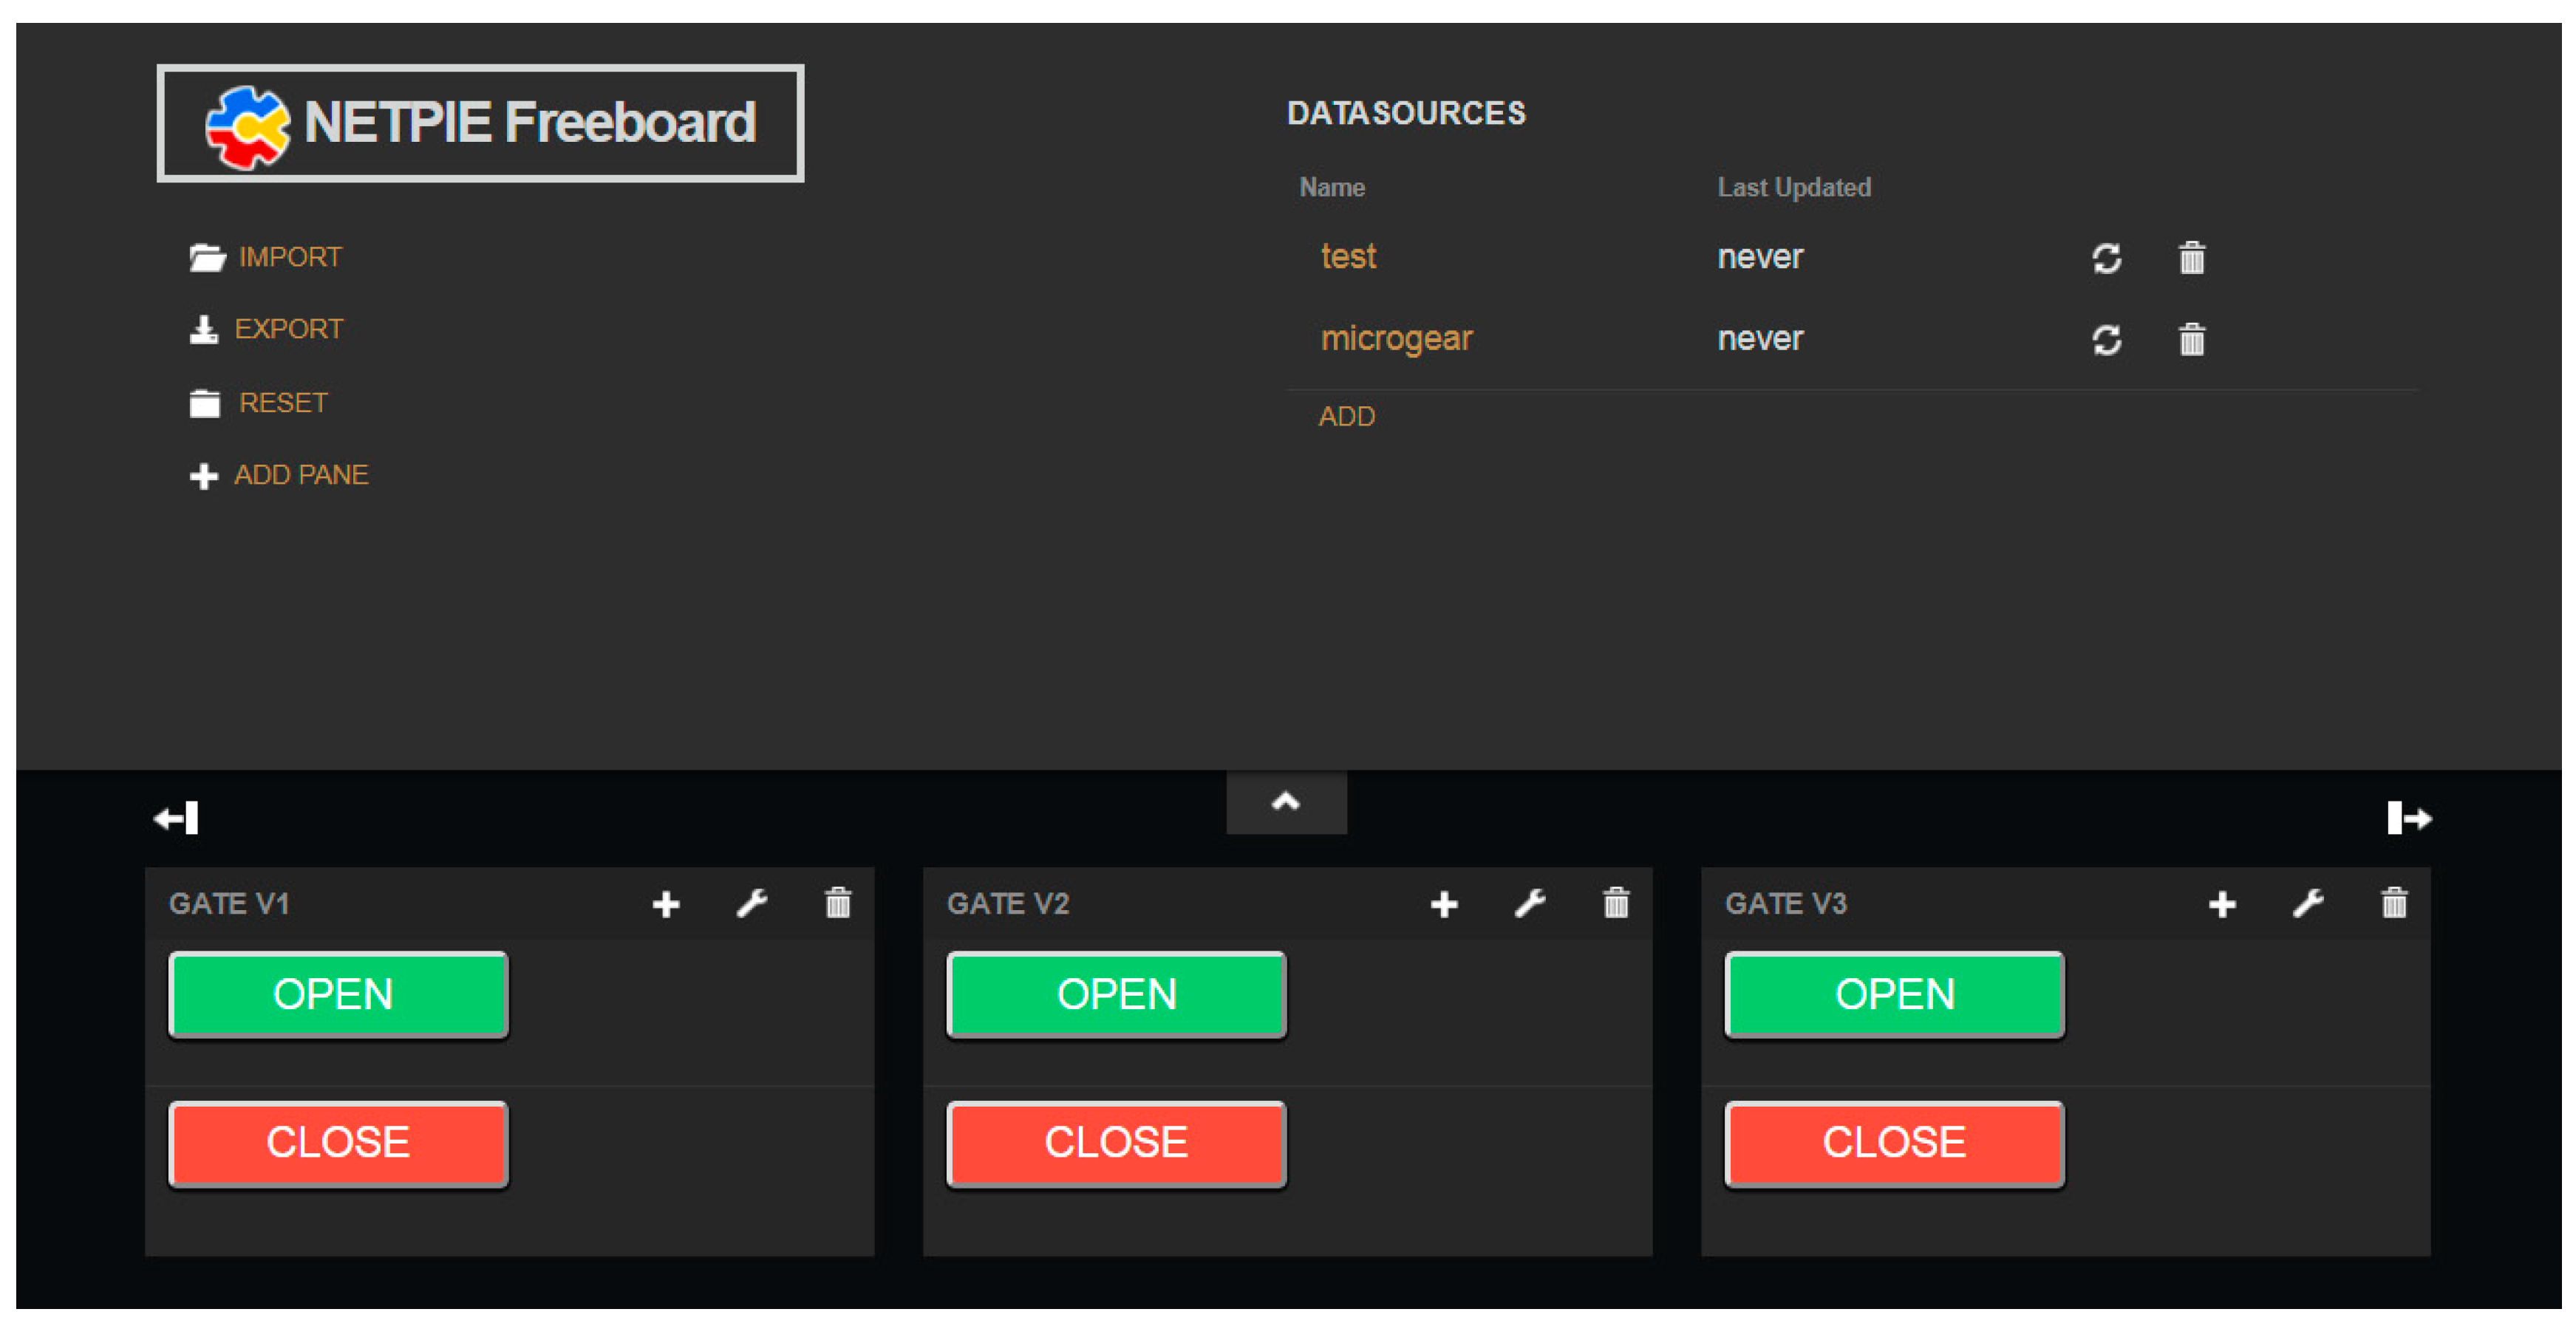Click the GATE V2 pane title
The height and width of the screenshot is (1326, 2576).
(x=1008, y=904)
